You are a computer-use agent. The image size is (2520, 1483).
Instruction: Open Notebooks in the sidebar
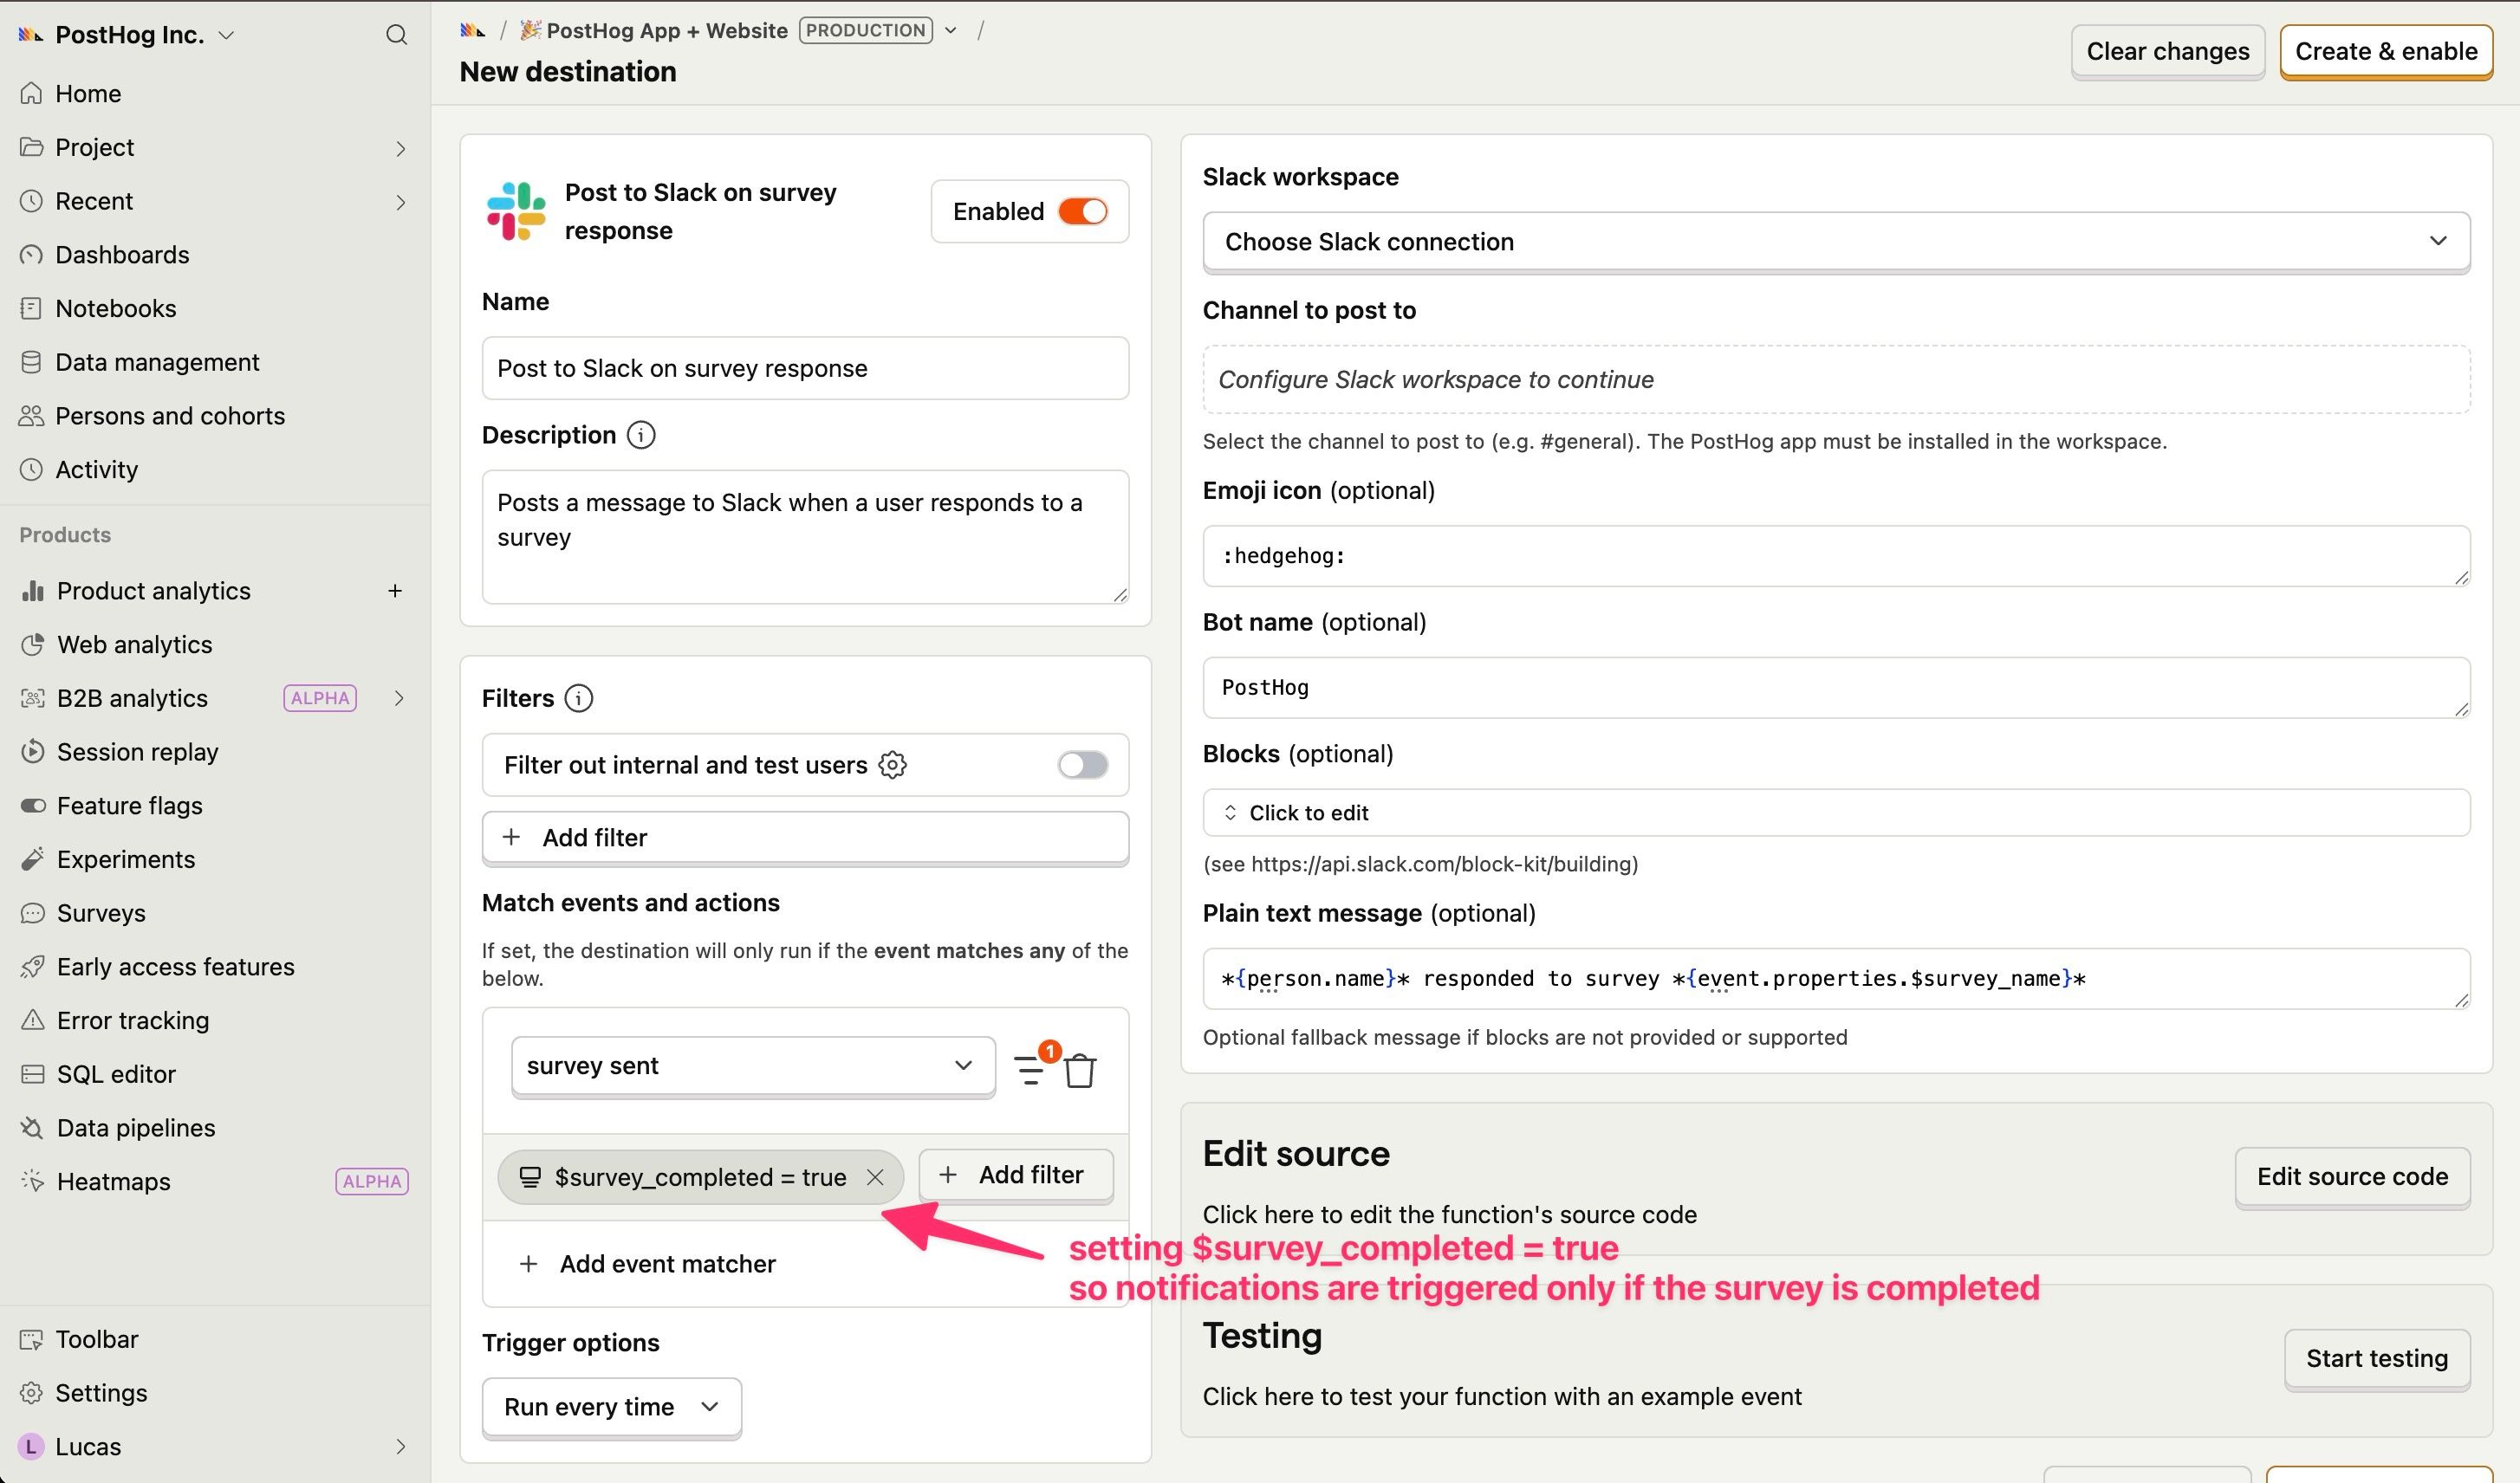click(115, 308)
